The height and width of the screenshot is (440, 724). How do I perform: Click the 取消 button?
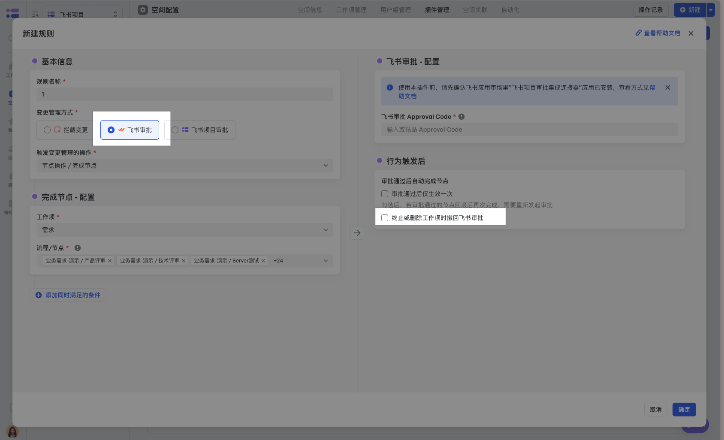tap(656, 410)
